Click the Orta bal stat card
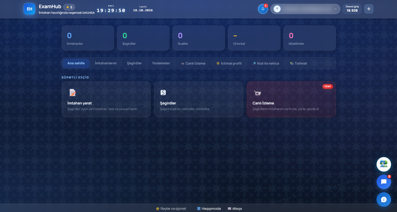The image size is (397, 212). [x=254, y=38]
